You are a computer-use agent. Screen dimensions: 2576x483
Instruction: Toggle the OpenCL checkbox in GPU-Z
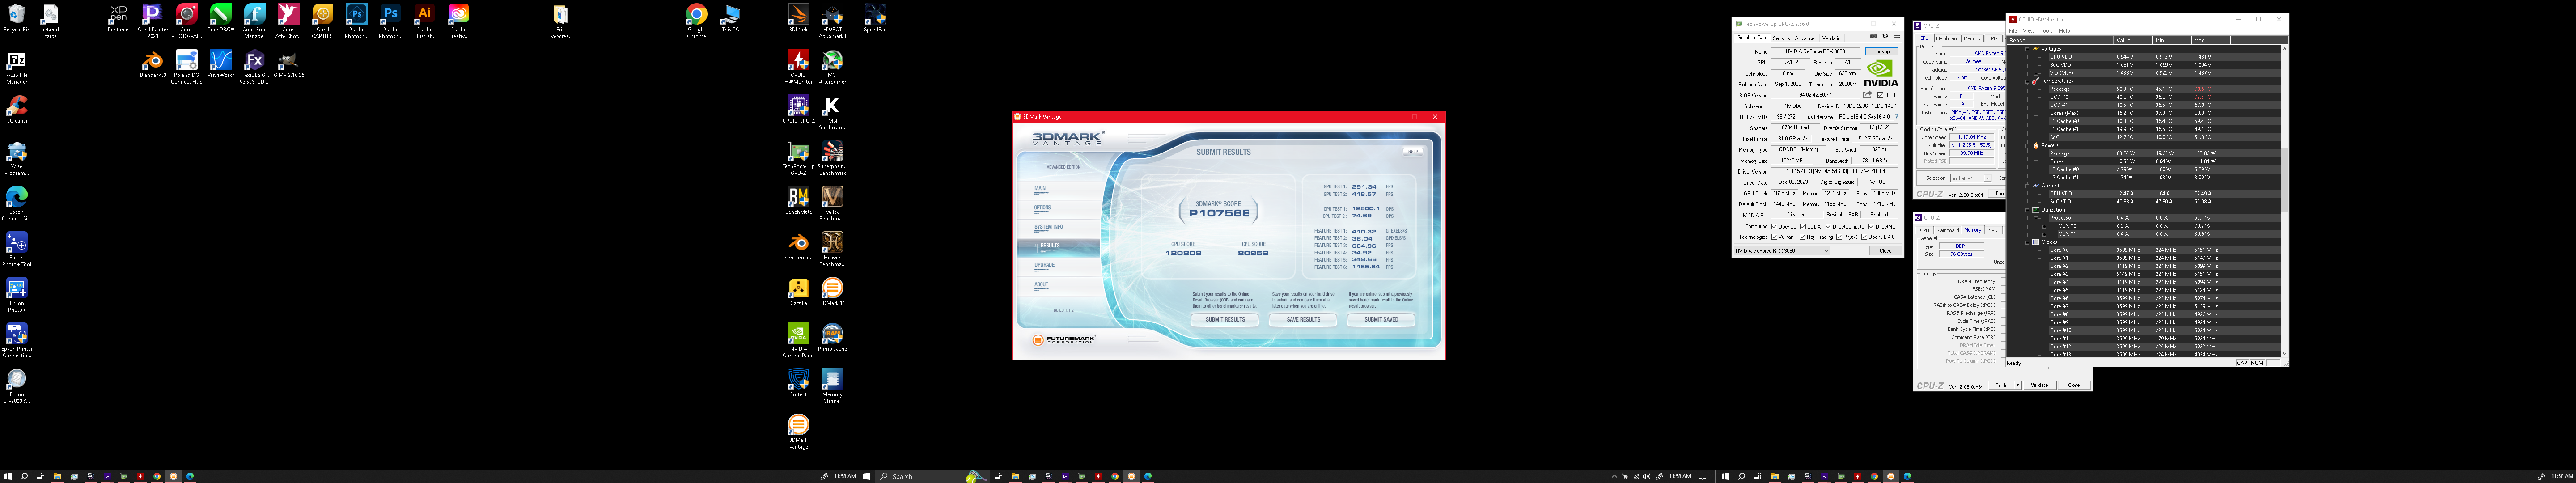point(1774,227)
